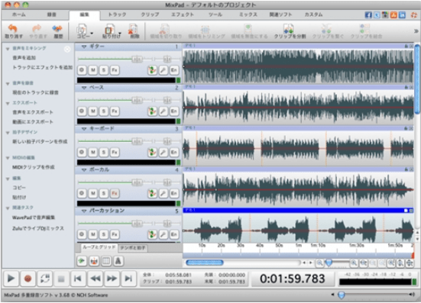Open the wrench tool on ボーカル track

tap(163, 193)
